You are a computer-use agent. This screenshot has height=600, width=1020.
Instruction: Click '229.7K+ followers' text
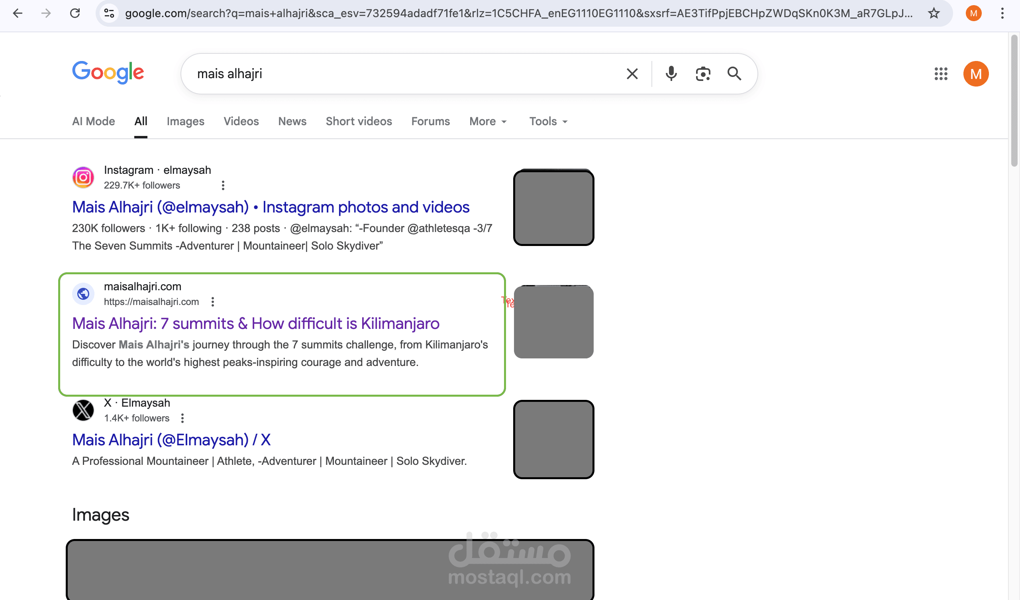point(142,185)
